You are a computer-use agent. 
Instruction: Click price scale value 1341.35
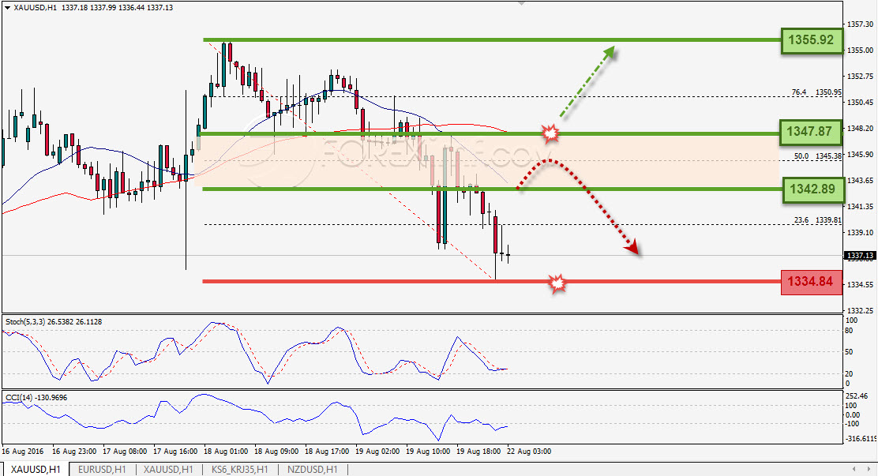point(860,207)
